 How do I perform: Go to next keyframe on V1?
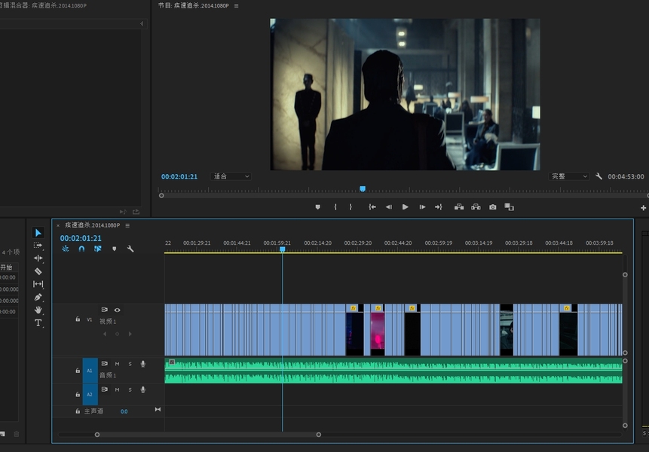[x=130, y=334]
